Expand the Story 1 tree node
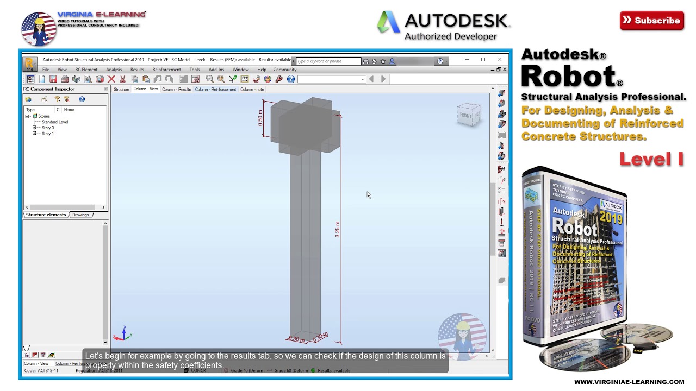696x391 pixels. (34, 134)
